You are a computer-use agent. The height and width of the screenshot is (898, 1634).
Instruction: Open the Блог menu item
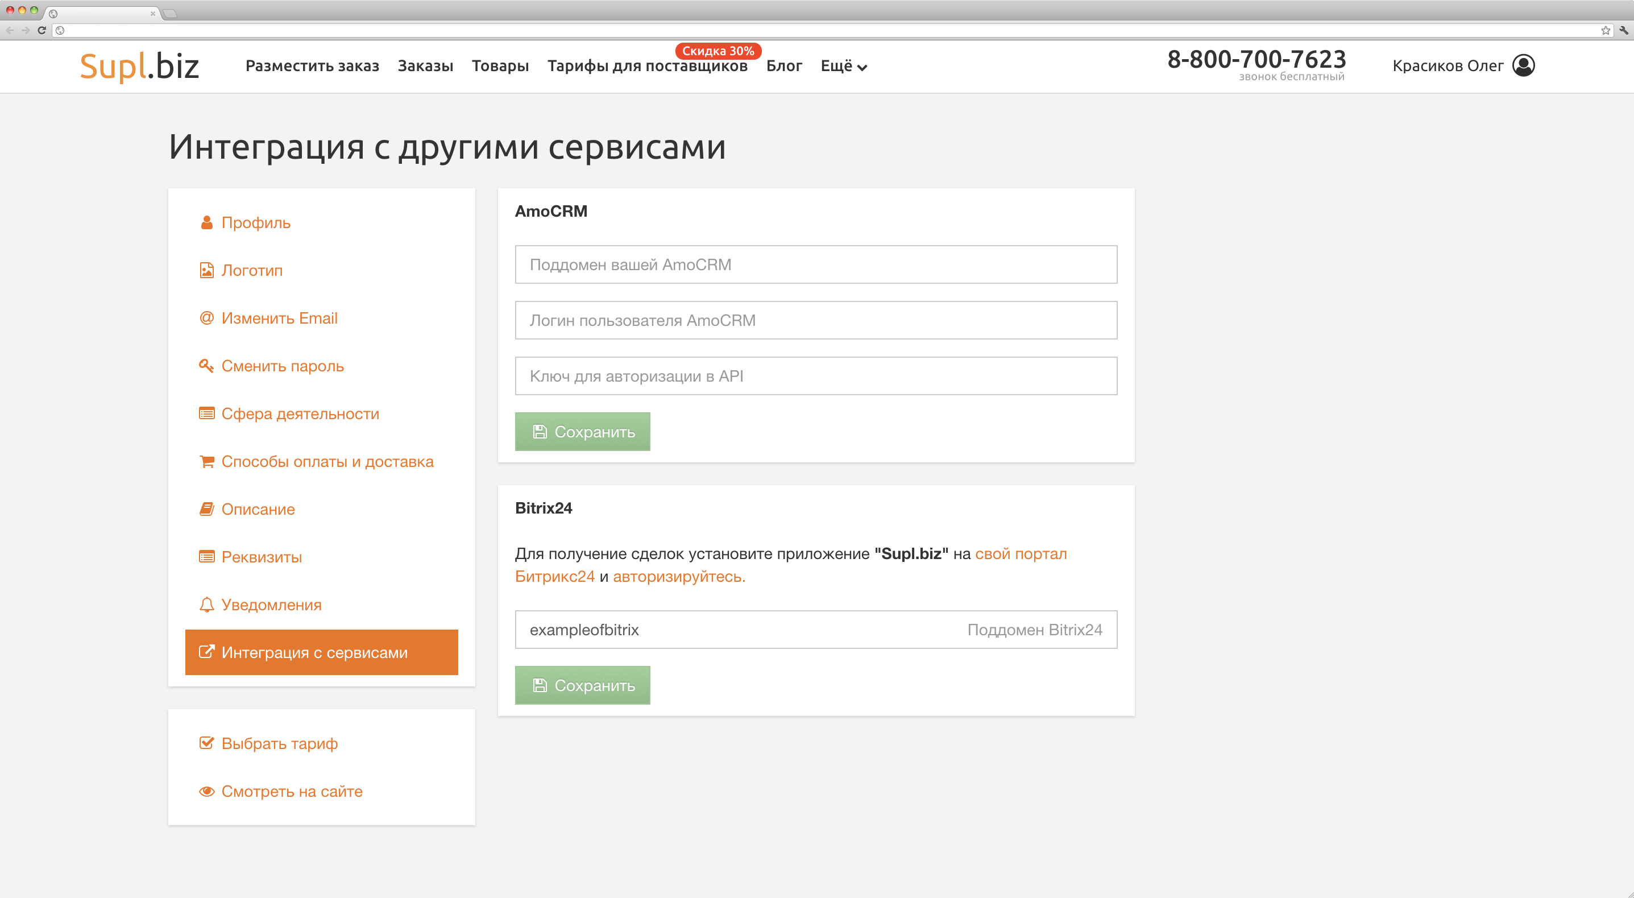[784, 66]
